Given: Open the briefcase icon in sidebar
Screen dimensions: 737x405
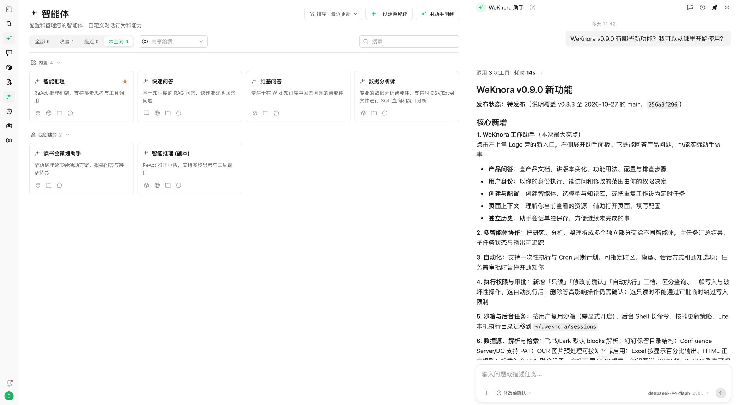Looking at the screenshot, I should pyautogui.click(x=9, y=126).
